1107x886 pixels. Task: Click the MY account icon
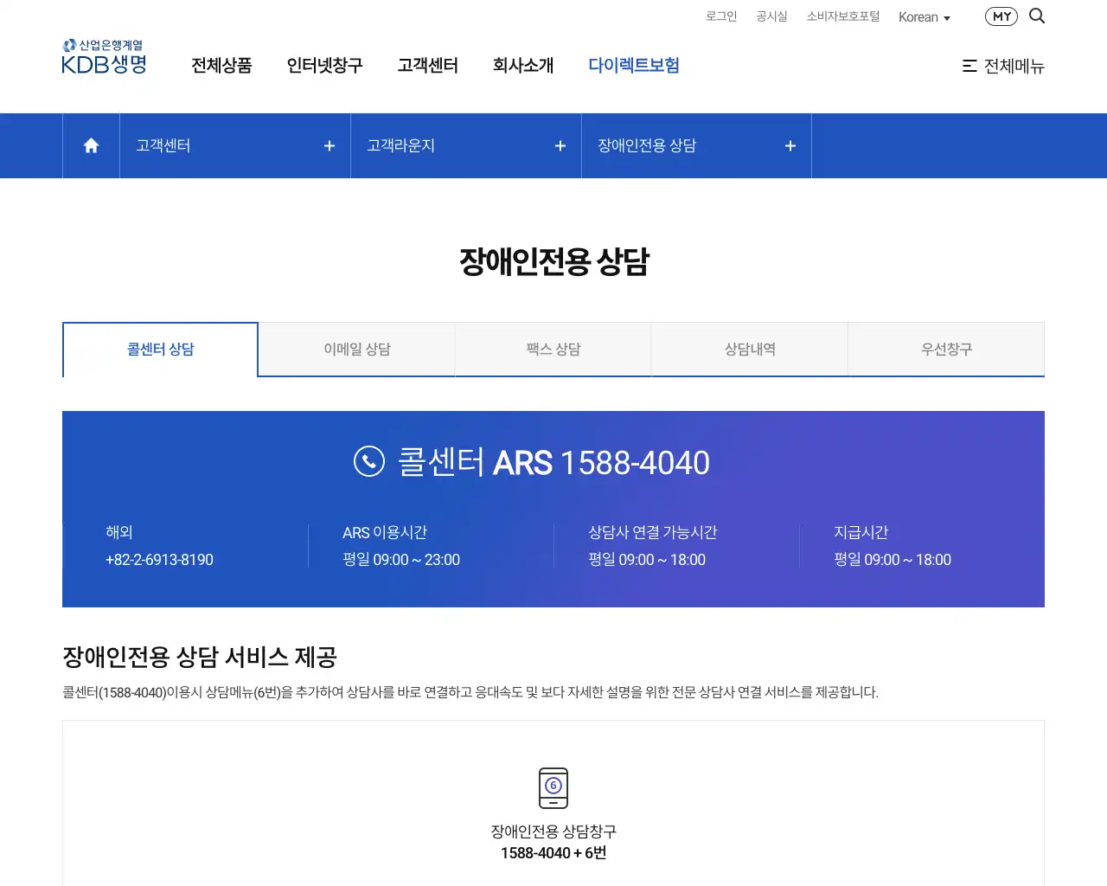coord(1001,16)
